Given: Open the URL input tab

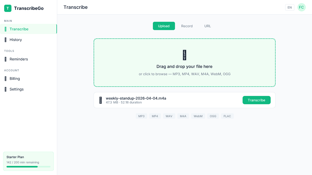Looking at the screenshot, I should point(207,26).
